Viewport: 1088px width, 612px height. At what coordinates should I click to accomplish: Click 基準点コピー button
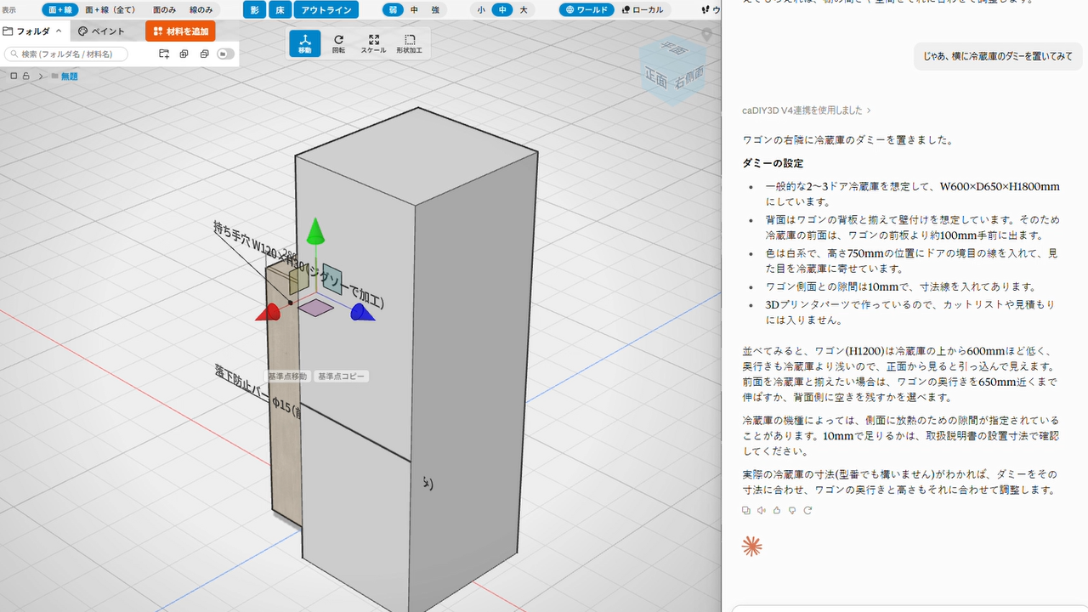point(342,376)
